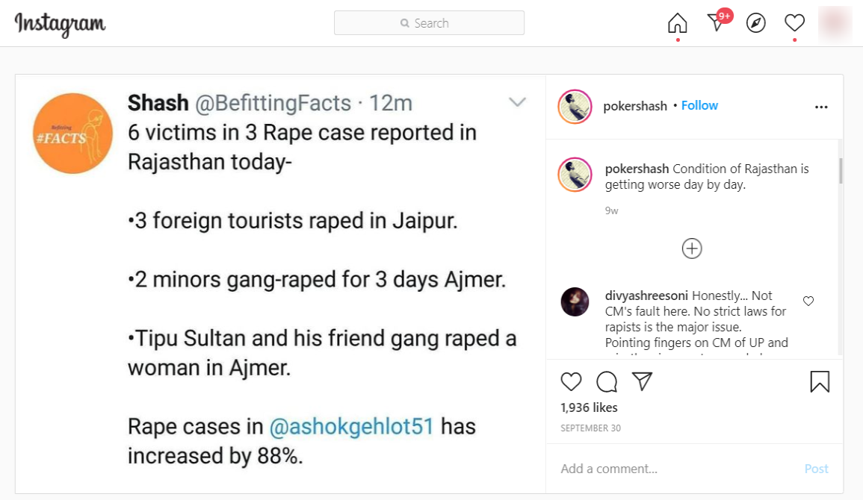Share post via paper plane icon
The image size is (863, 500).
[643, 382]
